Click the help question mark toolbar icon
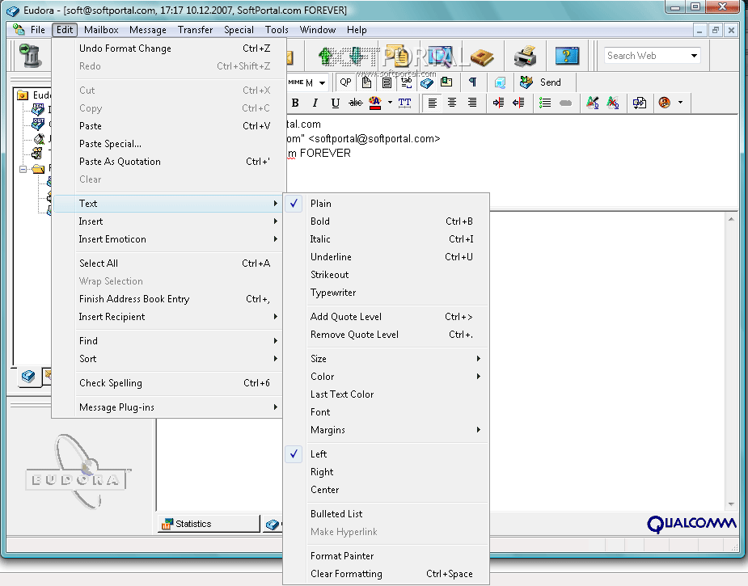This screenshot has width=748, height=586. click(x=567, y=56)
